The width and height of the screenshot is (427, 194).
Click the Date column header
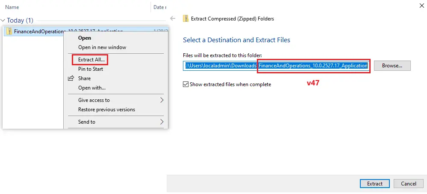pos(159,7)
